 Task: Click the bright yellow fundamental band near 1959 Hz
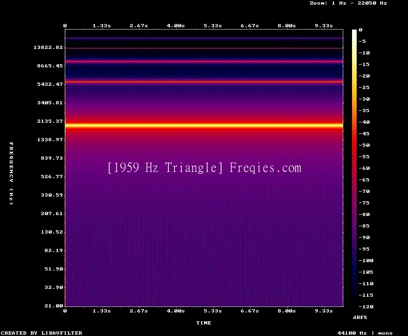click(x=204, y=126)
